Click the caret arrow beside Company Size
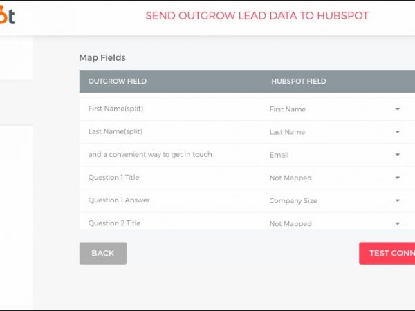Screen dimensions: 415x311 [398, 200]
